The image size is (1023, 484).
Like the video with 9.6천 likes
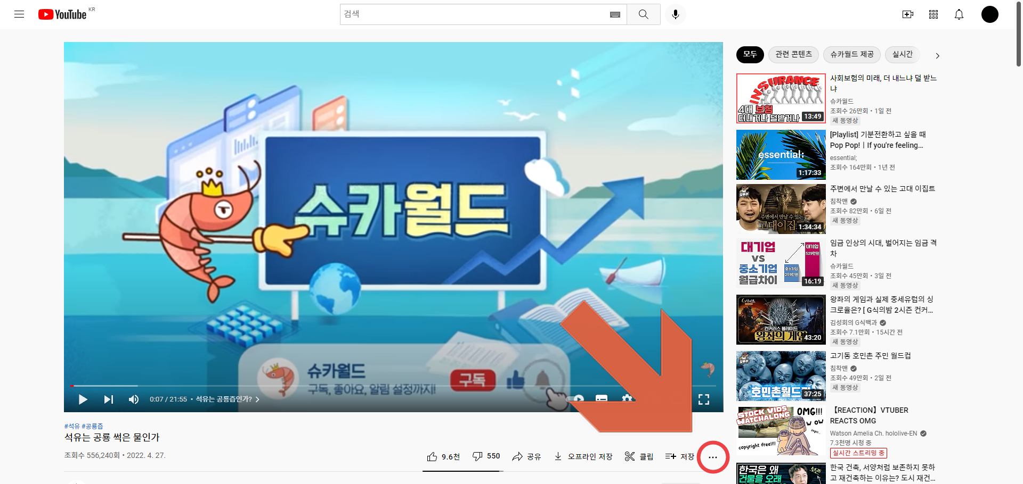click(443, 456)
